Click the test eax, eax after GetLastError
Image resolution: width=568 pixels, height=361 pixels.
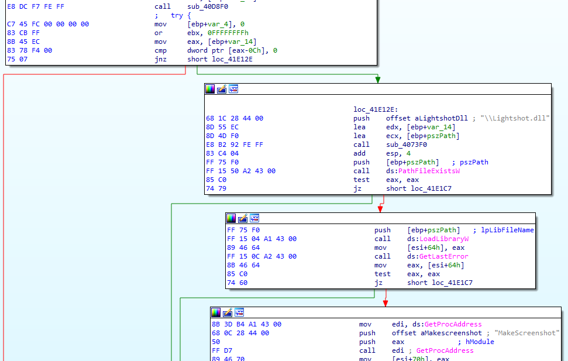[x=407, y=274]
